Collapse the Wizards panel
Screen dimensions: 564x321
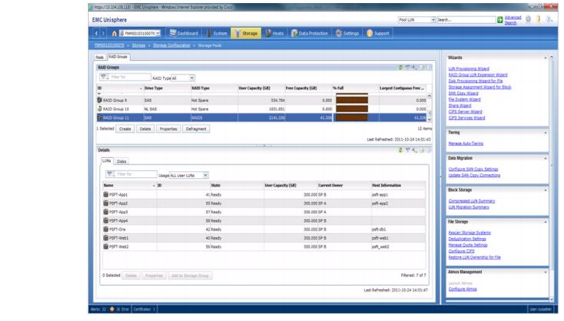coord(546,57)
